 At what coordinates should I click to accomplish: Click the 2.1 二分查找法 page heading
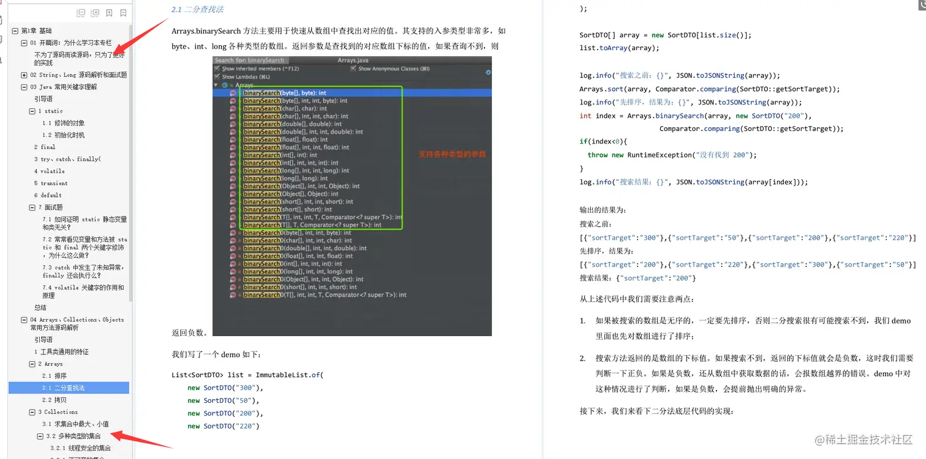tap(197, 9)
